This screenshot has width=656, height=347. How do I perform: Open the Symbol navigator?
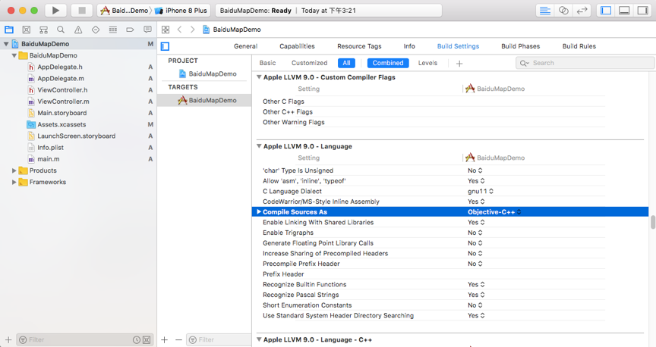coord(43,30)
